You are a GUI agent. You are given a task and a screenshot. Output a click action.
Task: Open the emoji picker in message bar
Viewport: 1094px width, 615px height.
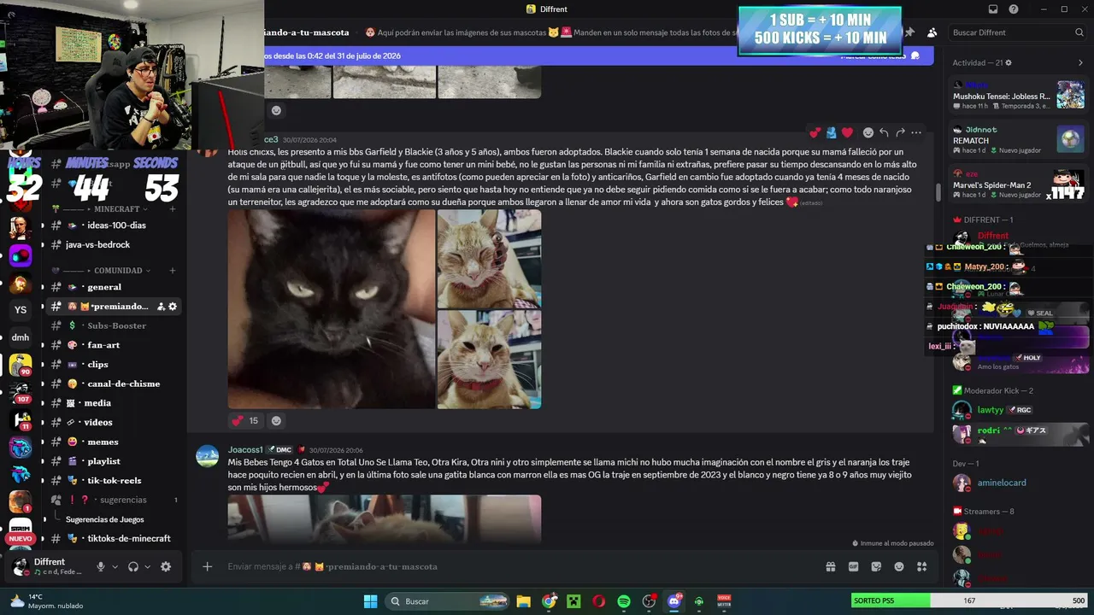click(x=899, y=566)
